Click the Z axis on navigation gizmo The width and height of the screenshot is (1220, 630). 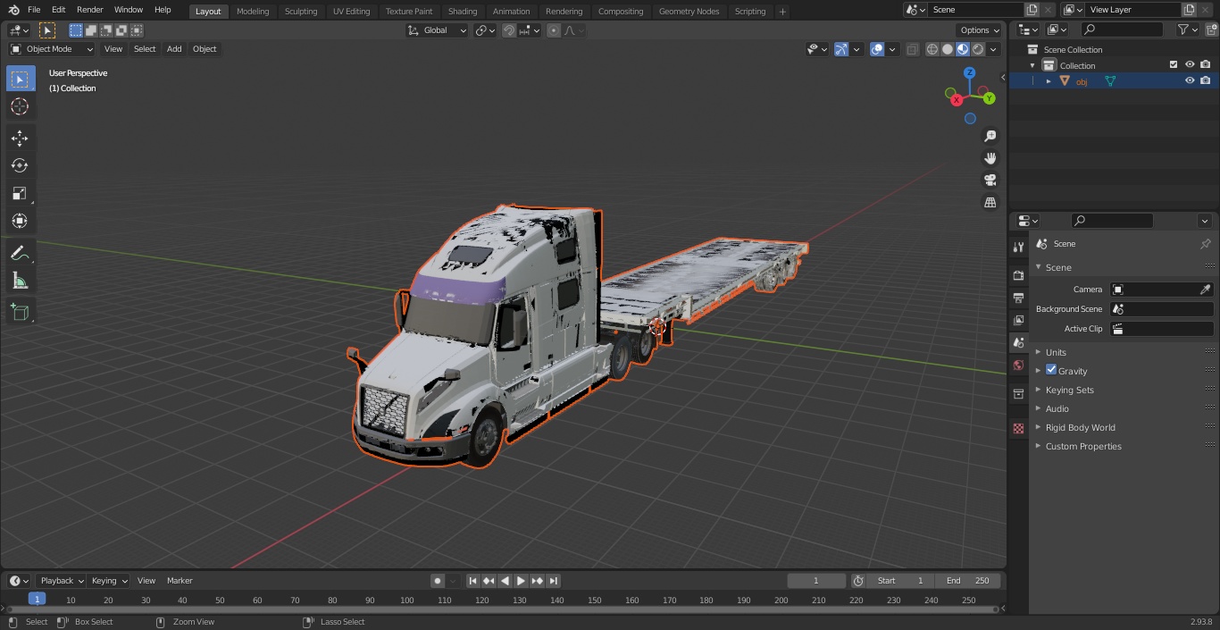point(970,72)
